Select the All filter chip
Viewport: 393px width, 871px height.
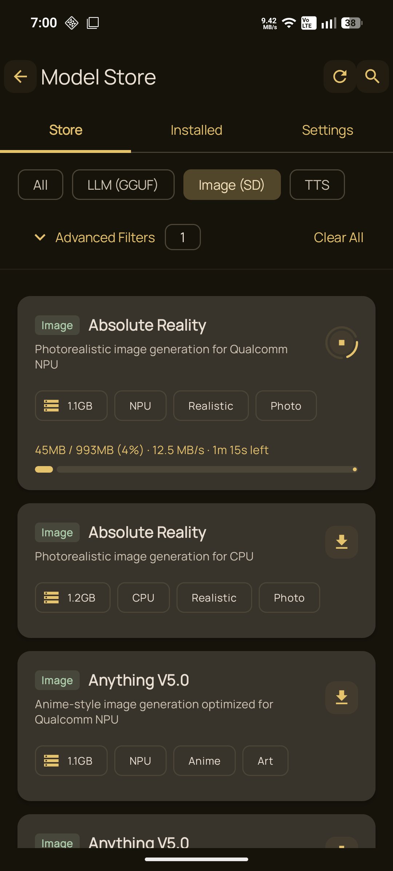point(40,185)
